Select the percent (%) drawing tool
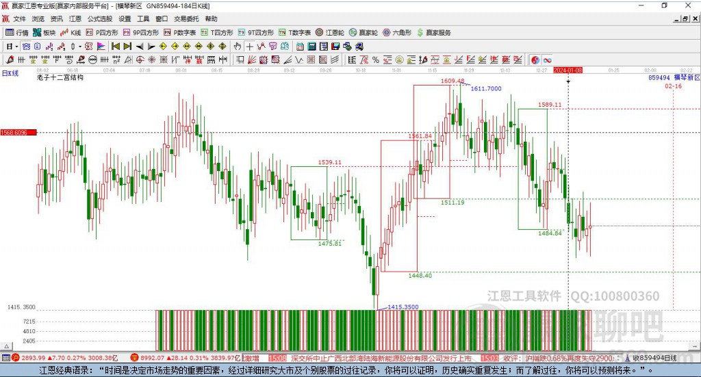This screenshot has width=701, height=377. (x=376, y=60)
